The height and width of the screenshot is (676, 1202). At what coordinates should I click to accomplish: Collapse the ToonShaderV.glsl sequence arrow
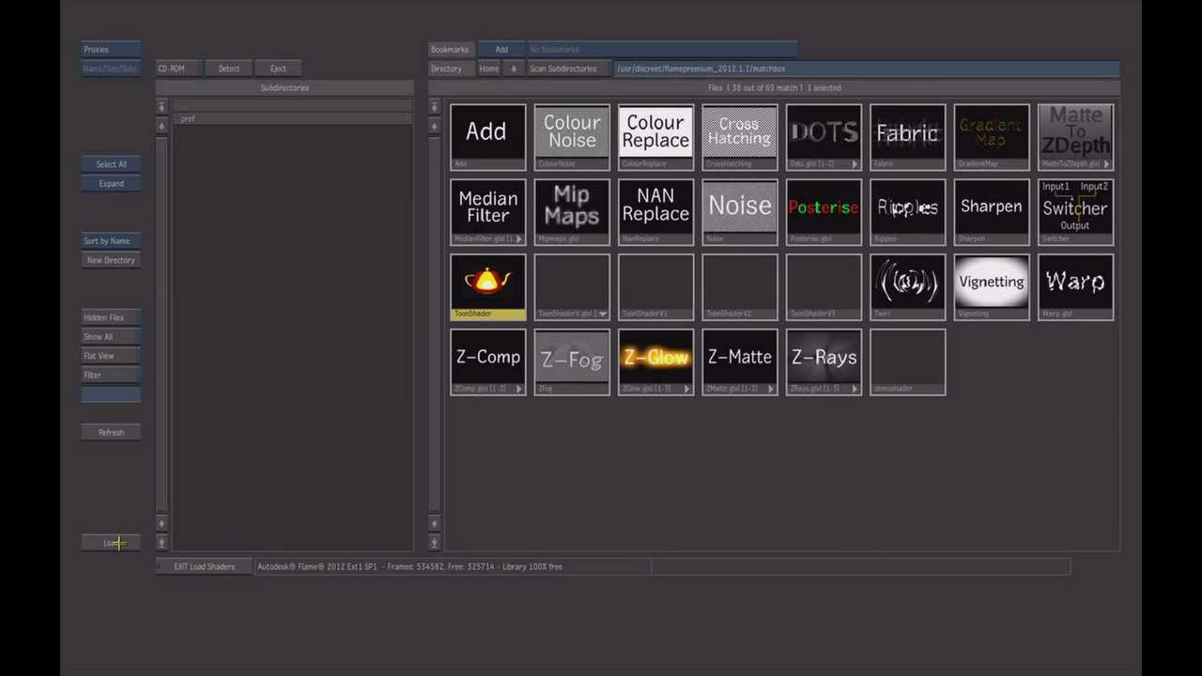[602, 315]
